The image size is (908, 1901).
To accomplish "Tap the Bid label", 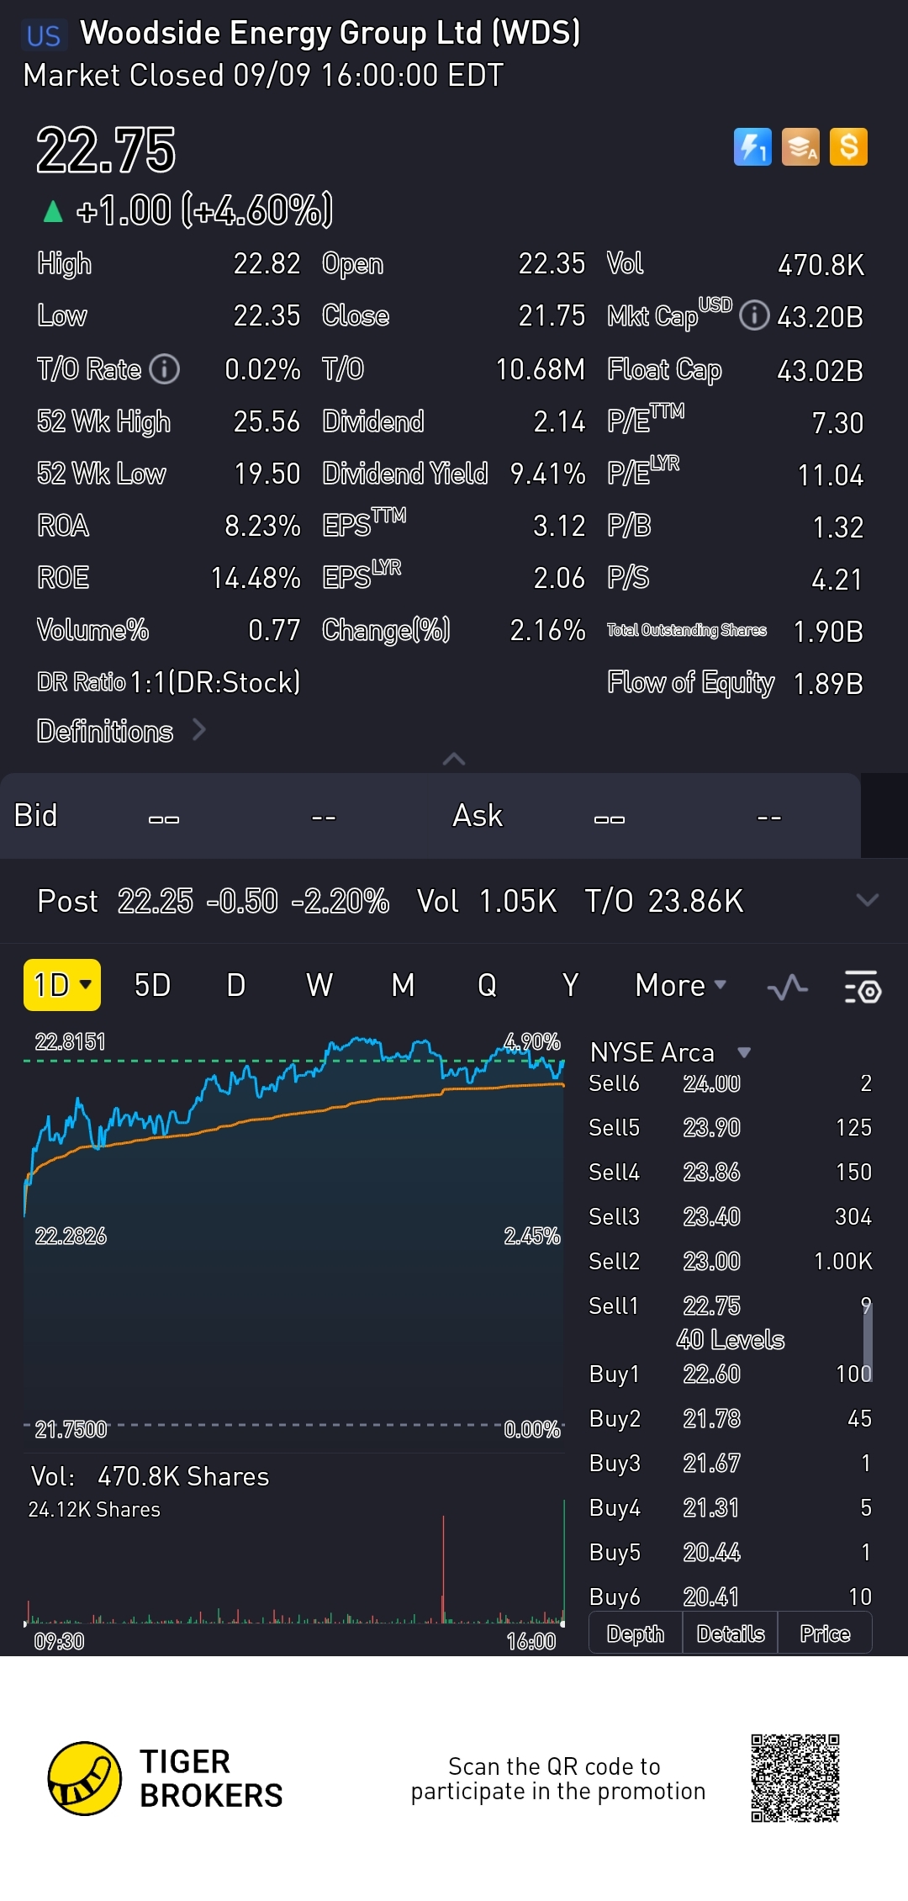I will [x=36, y=815].
